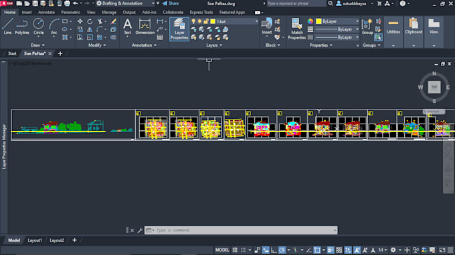Toggle ortho mode in status bar
The width and height of the screenshot is (455, 255).
click(x=274, y=250)
